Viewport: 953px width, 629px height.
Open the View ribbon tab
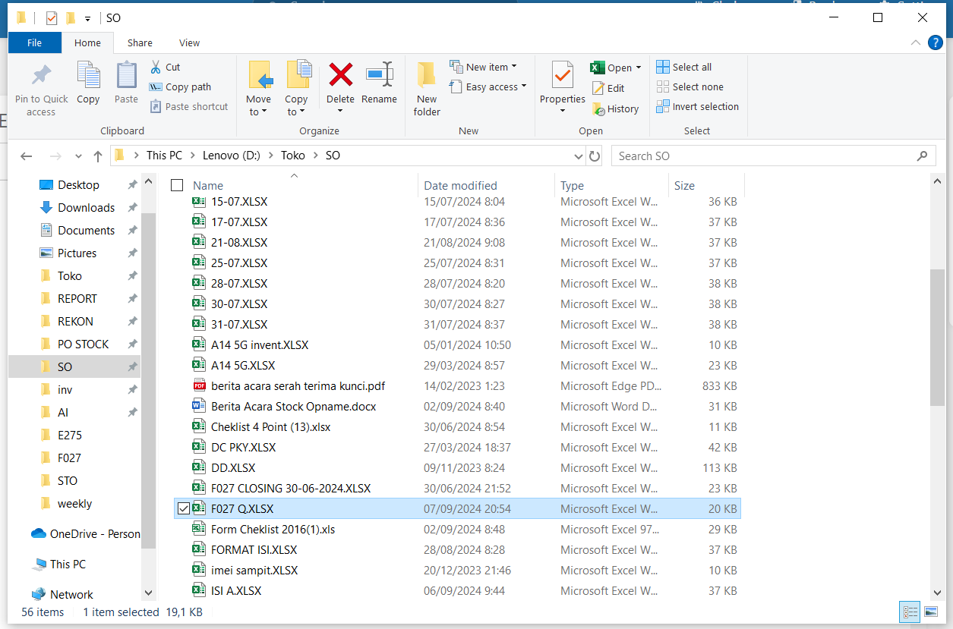click(189, 43)
